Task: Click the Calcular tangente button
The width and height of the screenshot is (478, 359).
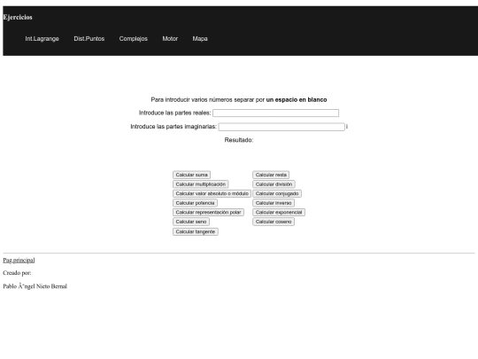Action: (196, 231)
